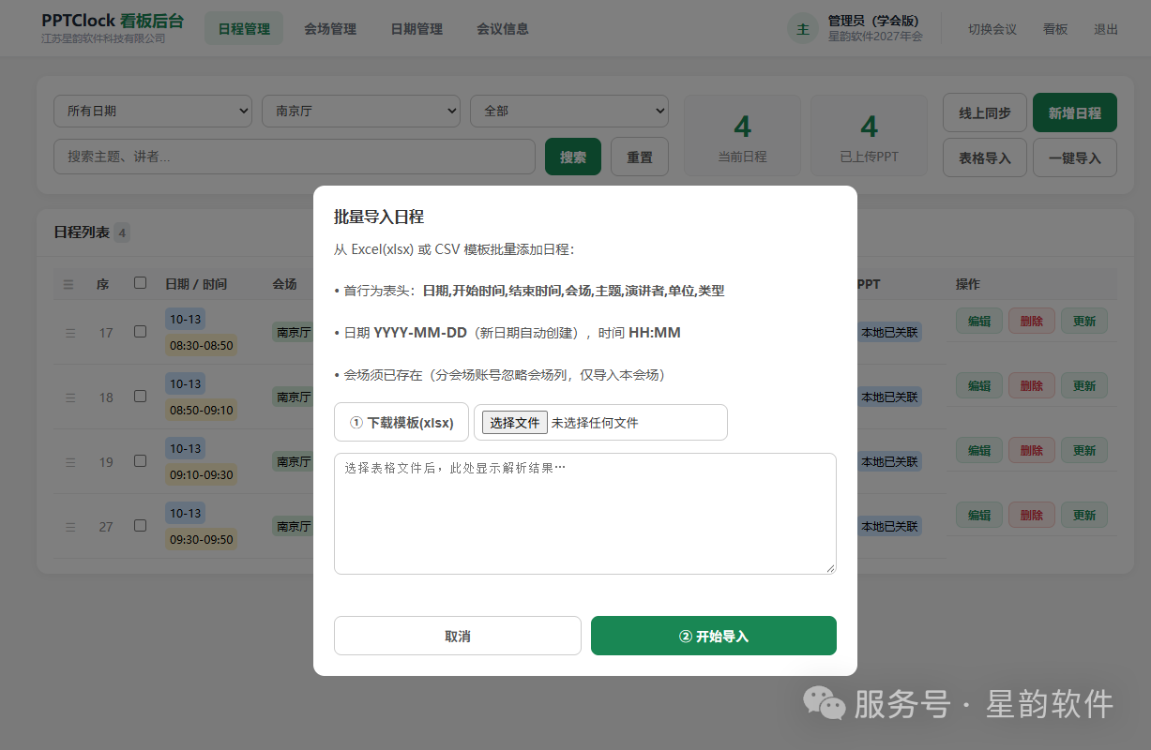Click the 09:10-09:30 time tag

pyautogui.click(x=201, y=474)
